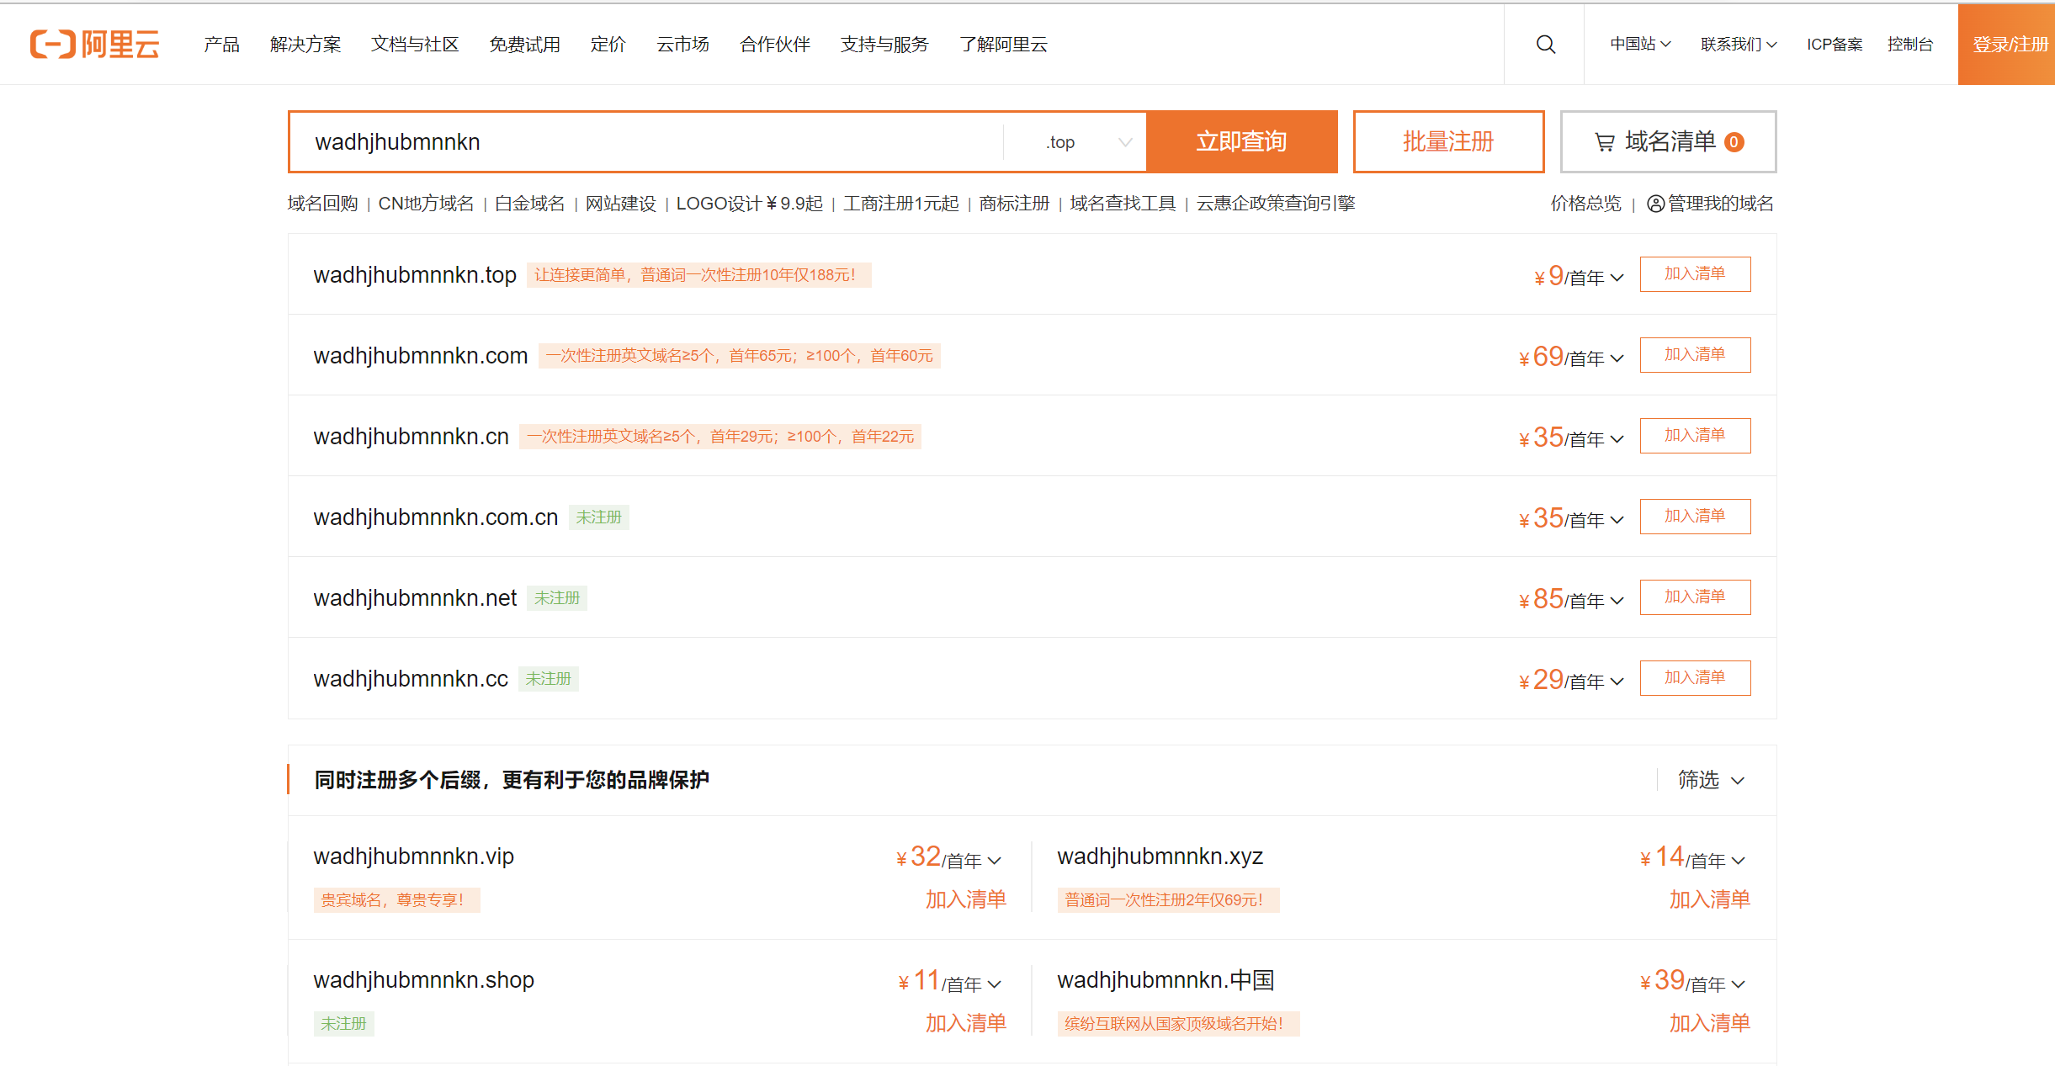Expand the 联系我们 menu
The width and height of the screenshot is (2055, 1066).
1738,44
